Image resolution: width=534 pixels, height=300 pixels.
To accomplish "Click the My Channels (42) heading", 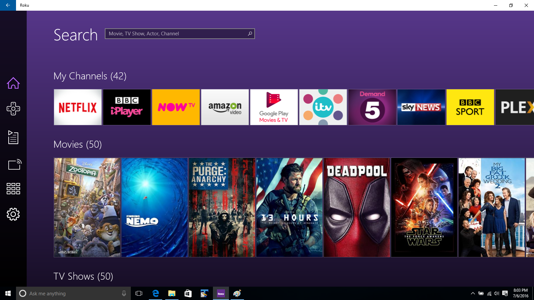I will 90,76.
